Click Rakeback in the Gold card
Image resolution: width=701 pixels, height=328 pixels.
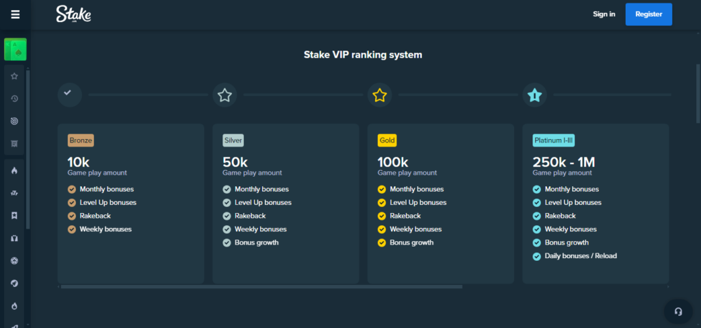[x=405, y=216]
